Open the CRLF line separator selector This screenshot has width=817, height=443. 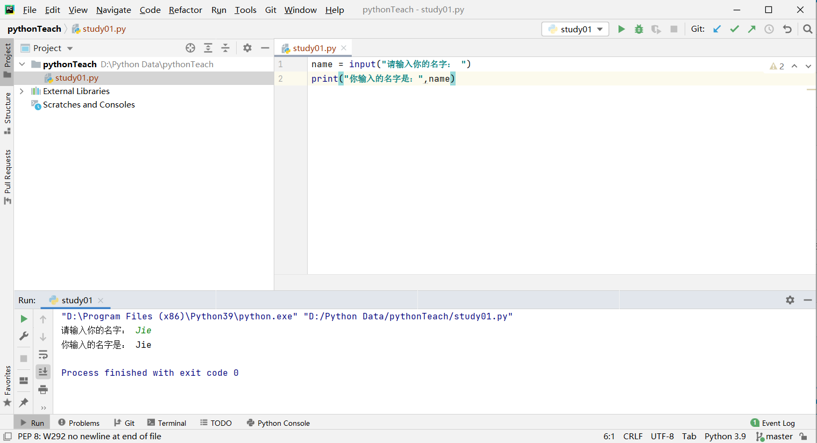pos(633,437)
